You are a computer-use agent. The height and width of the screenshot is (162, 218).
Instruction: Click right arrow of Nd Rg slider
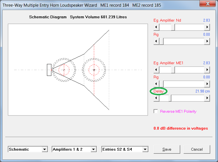tap(207, 41)
